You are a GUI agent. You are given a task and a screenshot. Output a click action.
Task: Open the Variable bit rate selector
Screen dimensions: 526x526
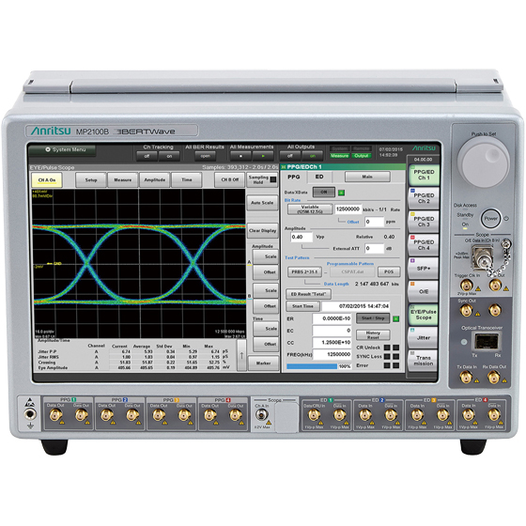(x=310, y=209)
